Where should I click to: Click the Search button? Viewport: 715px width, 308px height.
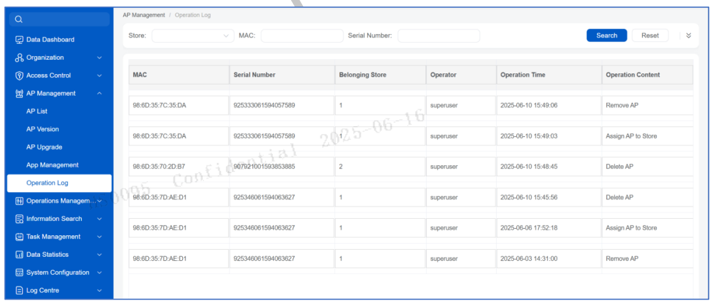[606, 35]
